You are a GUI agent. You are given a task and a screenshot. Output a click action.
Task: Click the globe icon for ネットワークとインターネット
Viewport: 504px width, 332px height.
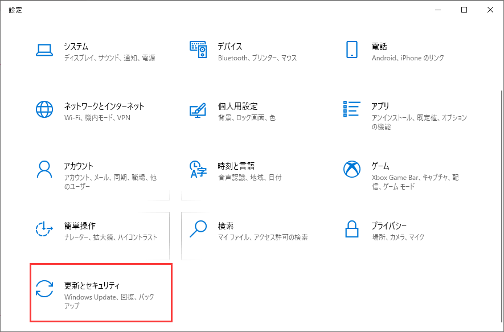(44, 109)
